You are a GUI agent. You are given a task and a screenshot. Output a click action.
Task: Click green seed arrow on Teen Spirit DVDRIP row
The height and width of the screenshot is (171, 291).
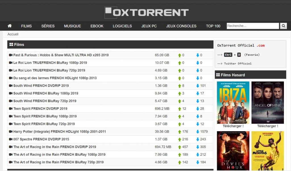[180, 109]
